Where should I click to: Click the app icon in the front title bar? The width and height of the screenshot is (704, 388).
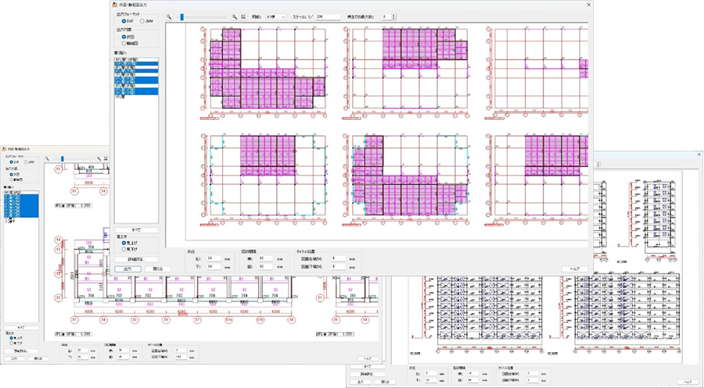coord(115,4)
